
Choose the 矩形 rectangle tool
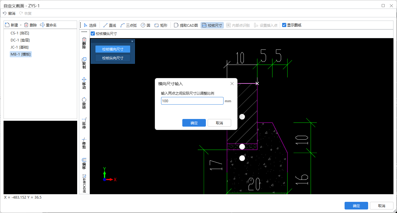(x=161, y=25)
